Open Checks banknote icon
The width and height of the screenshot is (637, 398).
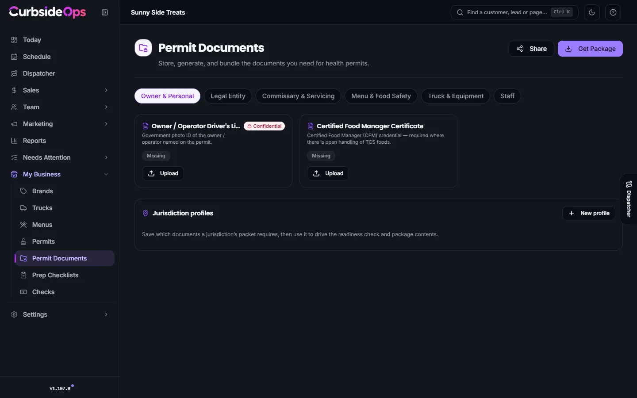click(23, 292)
